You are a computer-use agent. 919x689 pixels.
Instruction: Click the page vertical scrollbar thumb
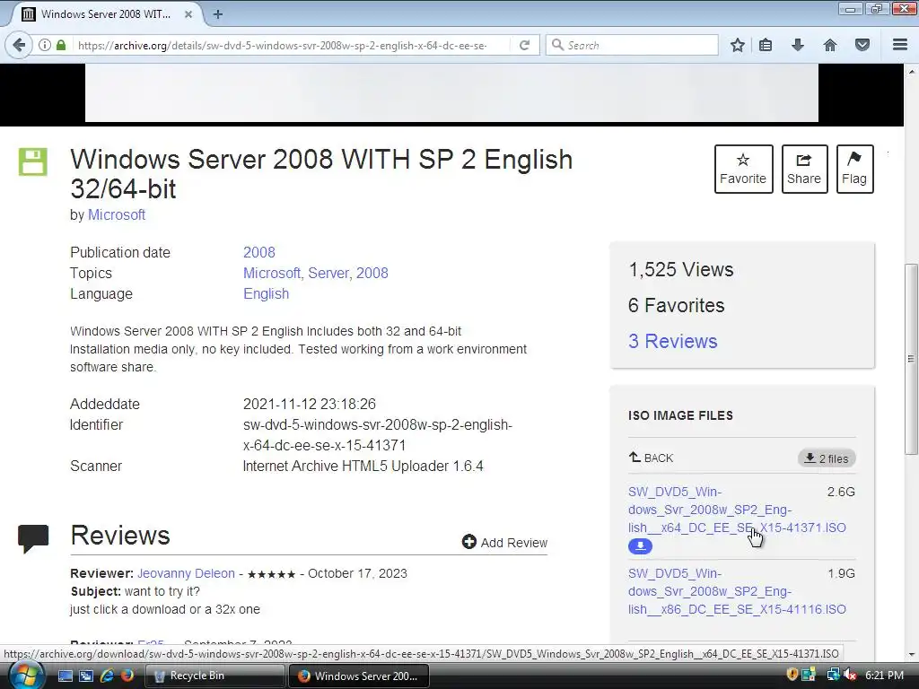[911, 359]
